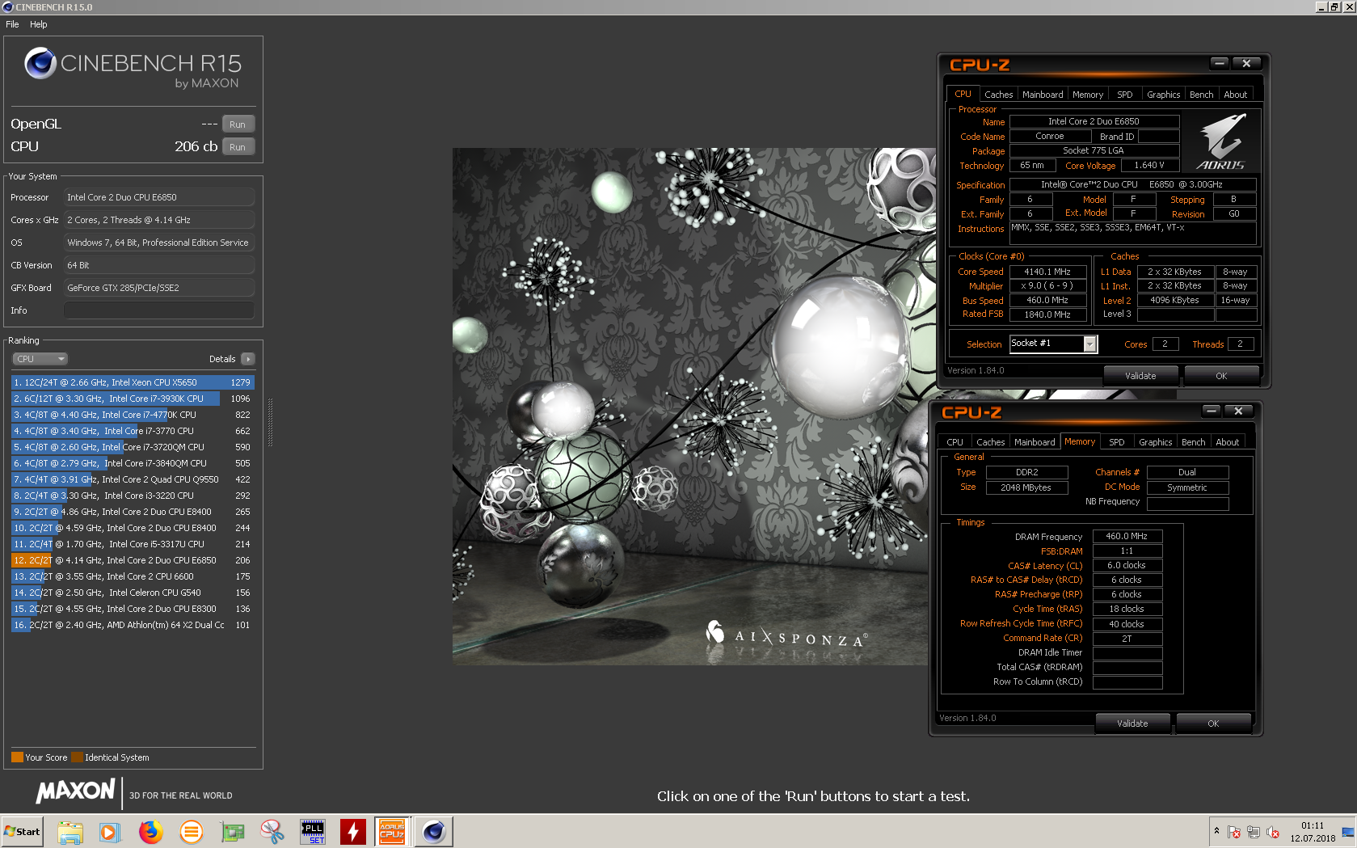Viewport: 1357px width, 848px height.
Task: Click the Cinebench R15 logo icon
Action: click(40, 63)
